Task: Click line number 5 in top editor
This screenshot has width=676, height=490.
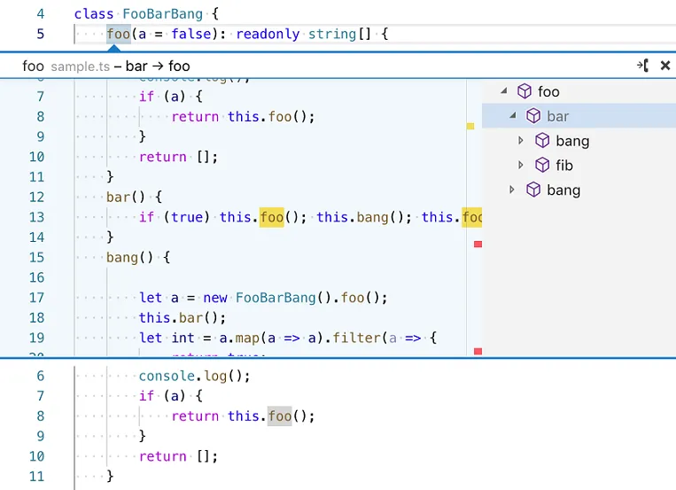Action: [x=41, y=34]
